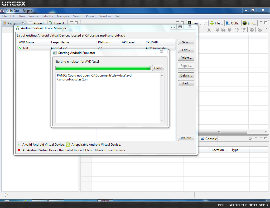Minimize the Package Explorer panel group

pos(71,22)
